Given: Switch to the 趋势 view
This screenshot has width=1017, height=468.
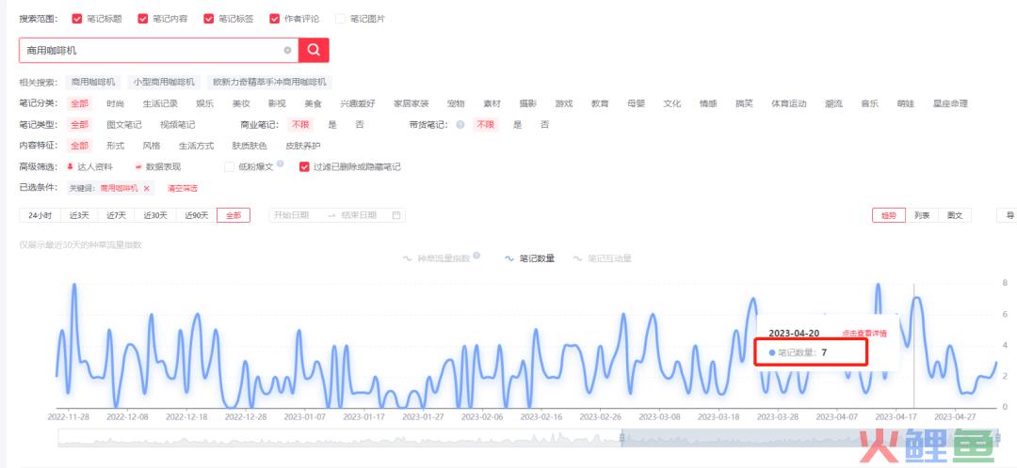Looking at the screenshot, I should coord(889,215).
